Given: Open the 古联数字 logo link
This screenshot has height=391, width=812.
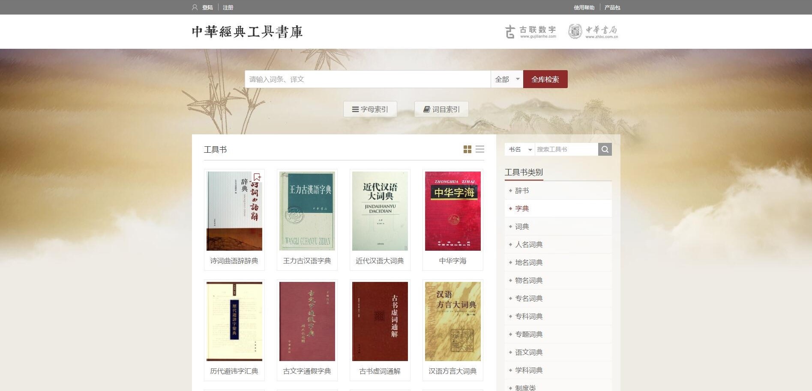Looking at the screenshot, I should coord(530,31).
